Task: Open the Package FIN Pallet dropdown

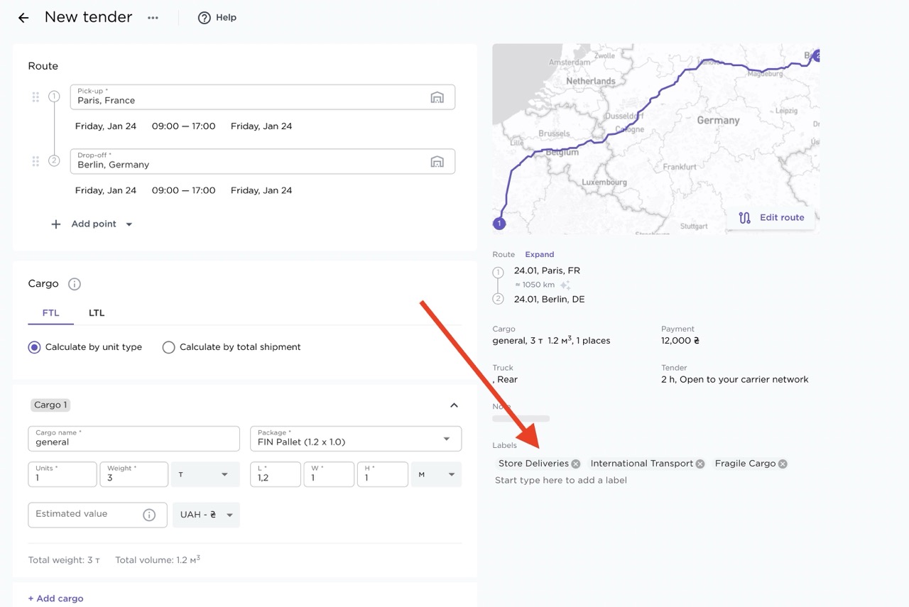Action: coord(356,439)
